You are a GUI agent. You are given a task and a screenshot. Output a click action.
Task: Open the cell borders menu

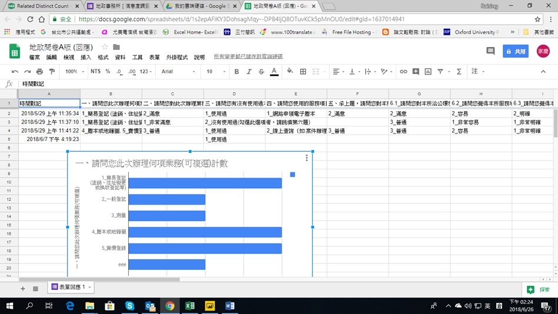click(x=303, y=72)
